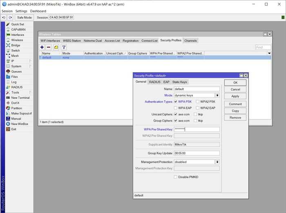The image size is (286, 213).
Task: Open the Partition sidebar icon
Action: pyautogui.click(x=8, y=108)
